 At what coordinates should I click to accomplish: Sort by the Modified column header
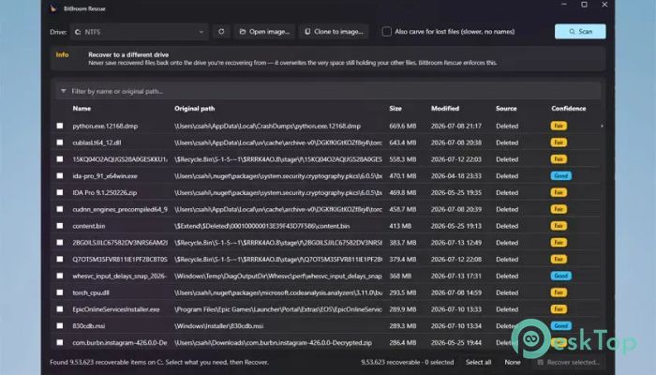point(445,109)
